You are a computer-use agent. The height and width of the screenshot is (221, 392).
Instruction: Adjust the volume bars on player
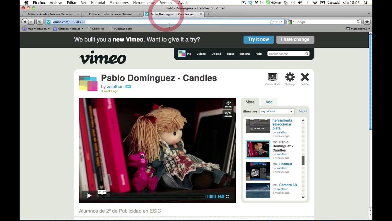[211, 196]
